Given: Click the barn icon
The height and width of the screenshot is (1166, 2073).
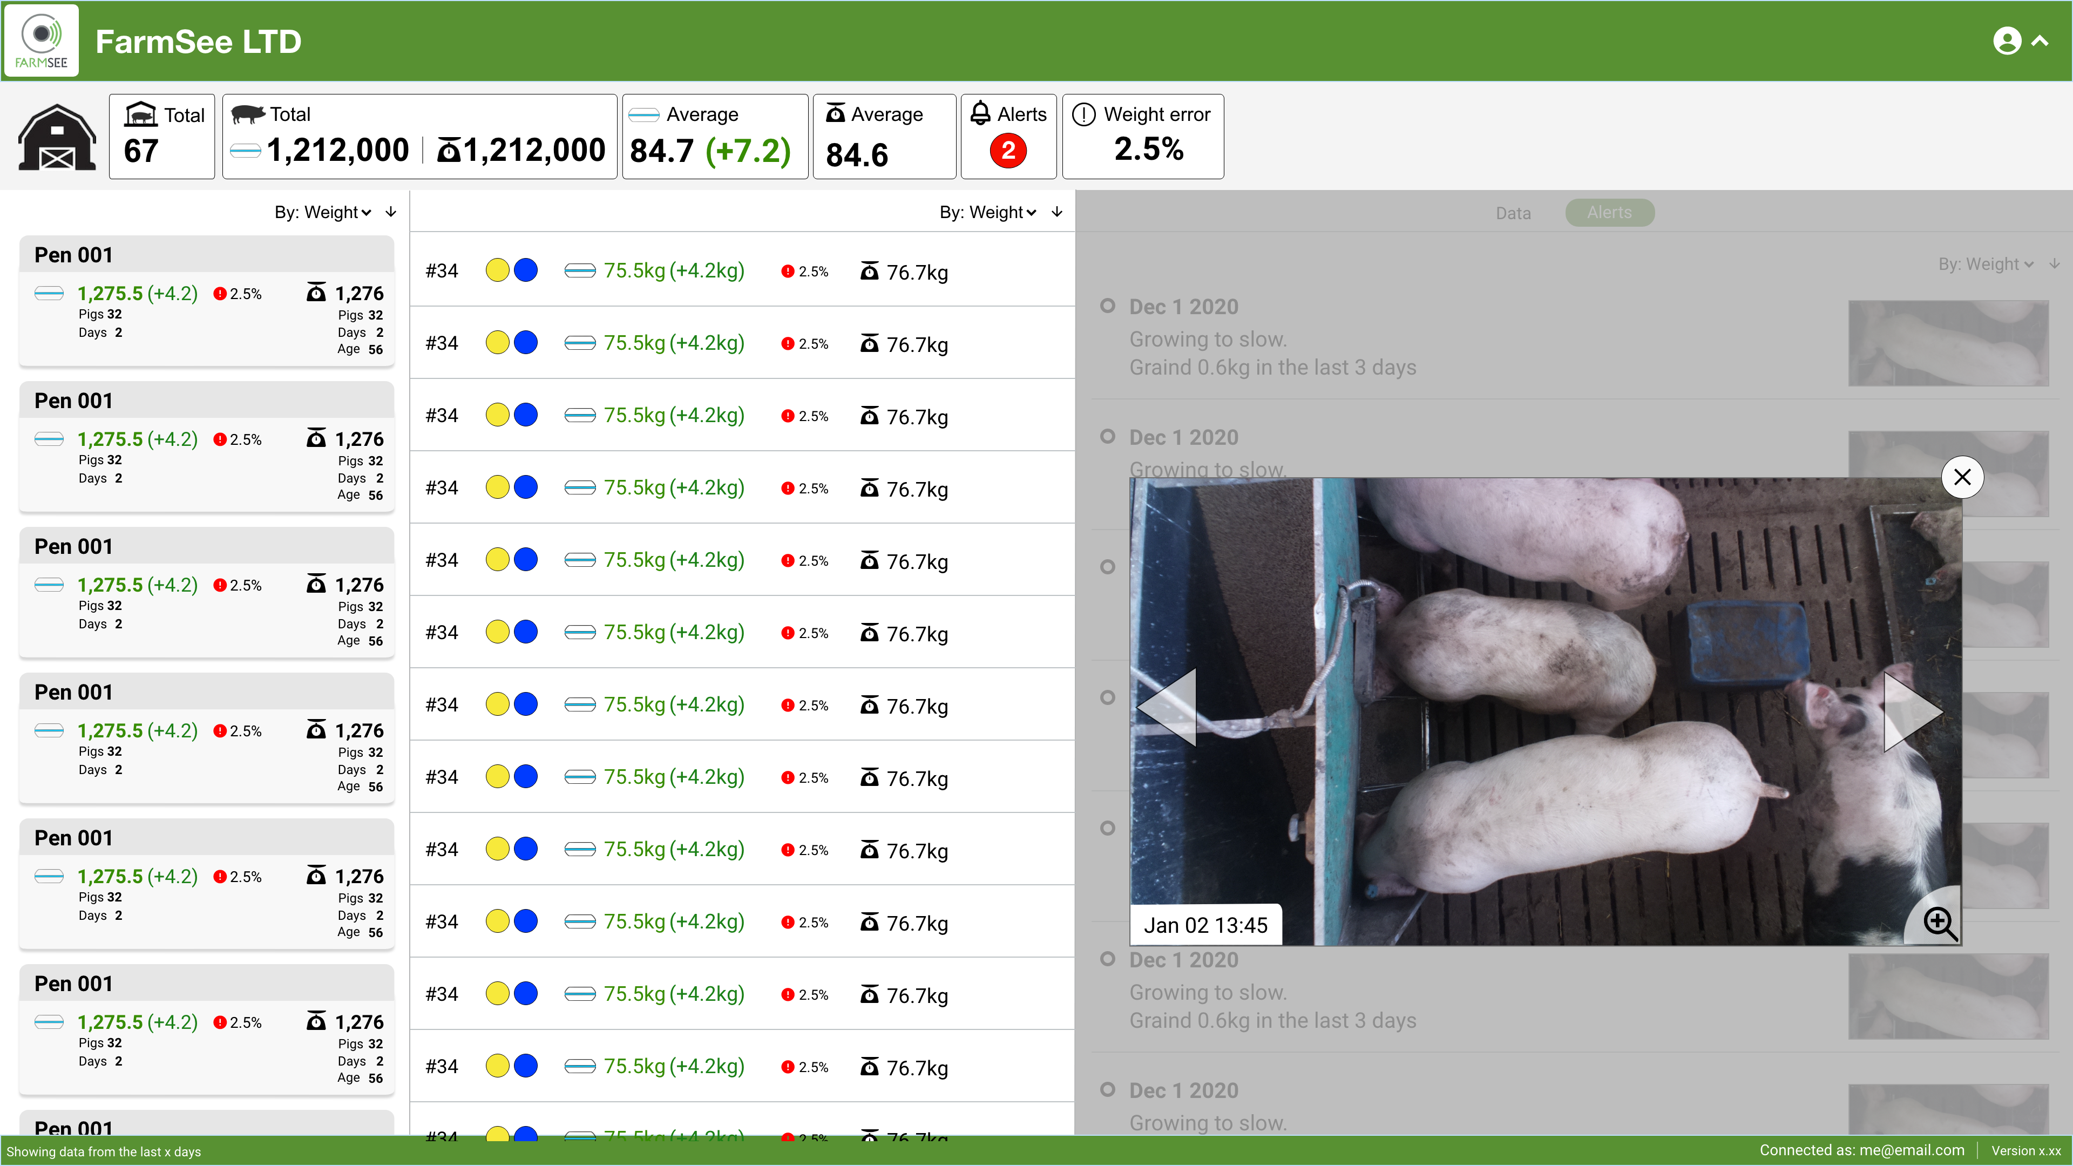Looking at the screenshot, I should [57, 137].
